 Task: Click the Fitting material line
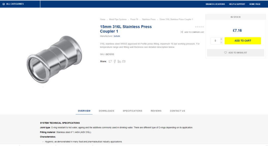pyautogui.click(x=66, y=132)
